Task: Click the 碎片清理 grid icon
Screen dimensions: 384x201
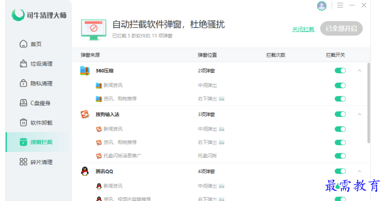Action: pyautogui.click(x=23, y=162)
